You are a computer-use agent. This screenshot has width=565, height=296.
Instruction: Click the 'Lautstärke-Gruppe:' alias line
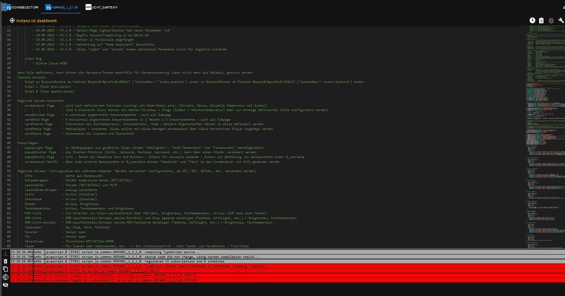coord(61,190)
